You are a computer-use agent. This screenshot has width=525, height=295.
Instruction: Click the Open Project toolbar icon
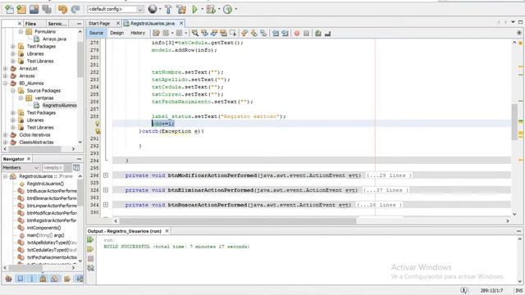pyautogui.click(x=34, y=9)
